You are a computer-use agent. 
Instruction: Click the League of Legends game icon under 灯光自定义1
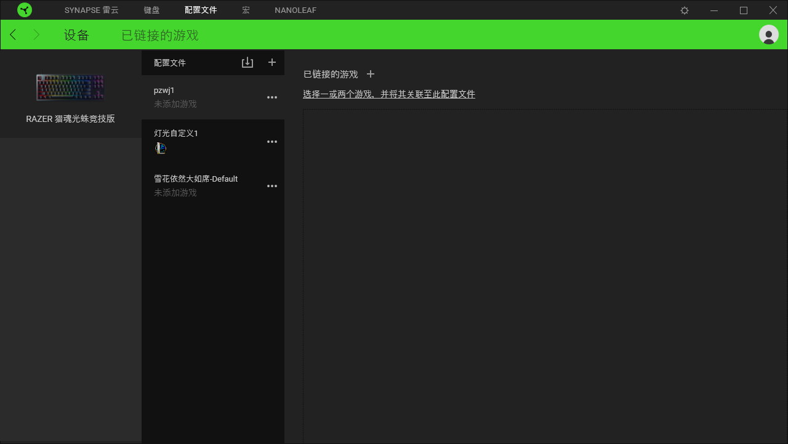coord(160,148)
